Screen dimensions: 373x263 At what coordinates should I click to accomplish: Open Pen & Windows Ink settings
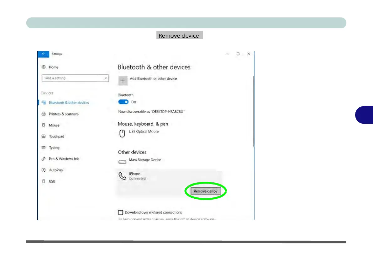click(64, 159)
